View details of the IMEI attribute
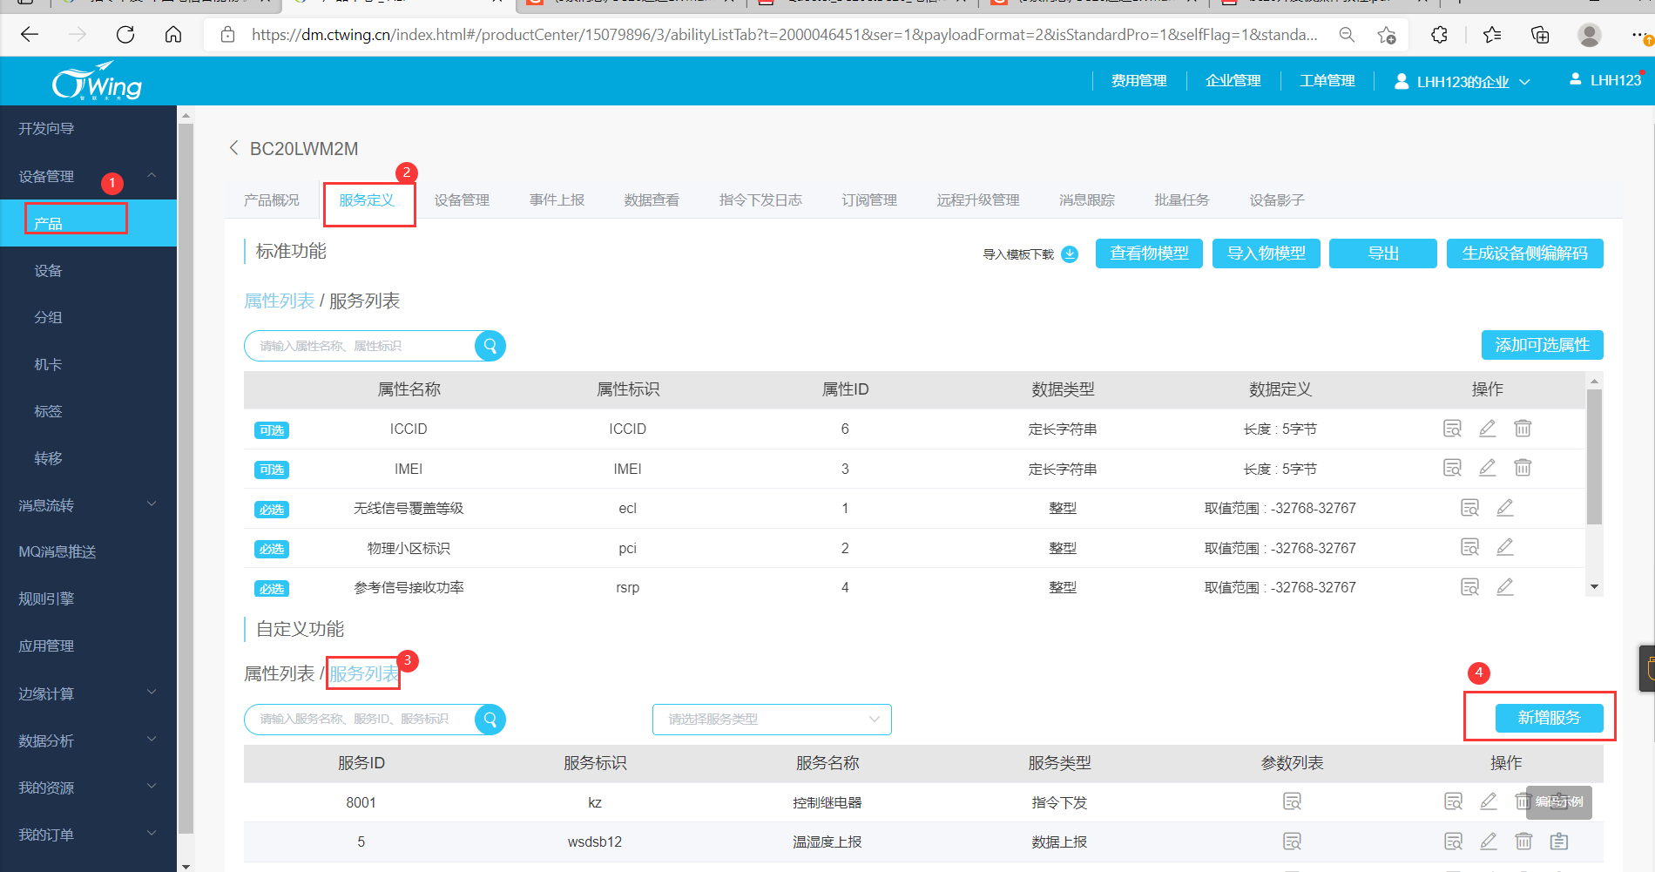The height and width of the screenshot is (872, 1655). (1452, 469)
